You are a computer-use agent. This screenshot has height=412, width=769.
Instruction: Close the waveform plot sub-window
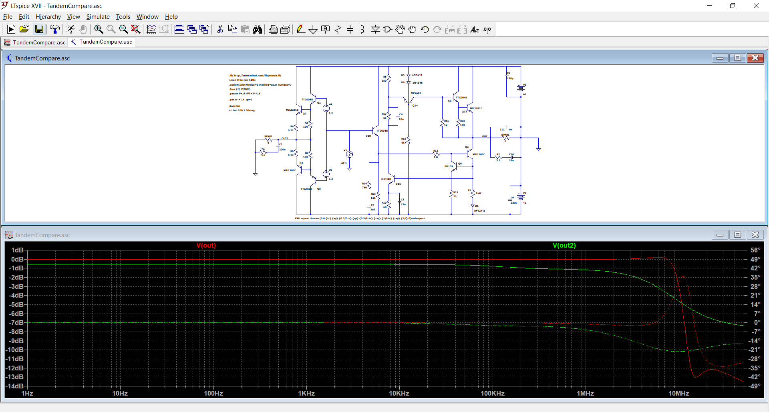(755, 235)
